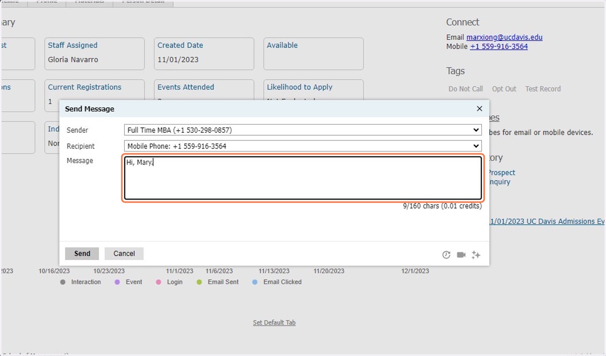Toggle the Interaction legend item
The height and width of the screenshot is (356, 606).
80,282
